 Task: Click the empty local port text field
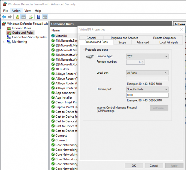(x=147, y=78)
